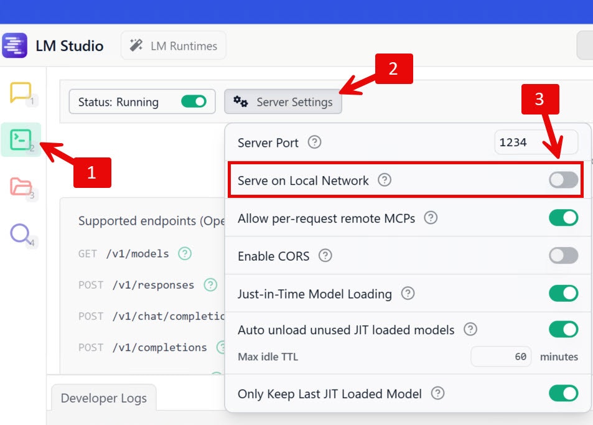Click the help icon next to GET /v1/models

pyautogui.click(x=185, y=253)
